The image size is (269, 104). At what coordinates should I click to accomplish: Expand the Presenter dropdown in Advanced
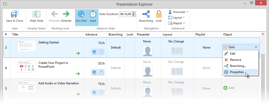178,12
